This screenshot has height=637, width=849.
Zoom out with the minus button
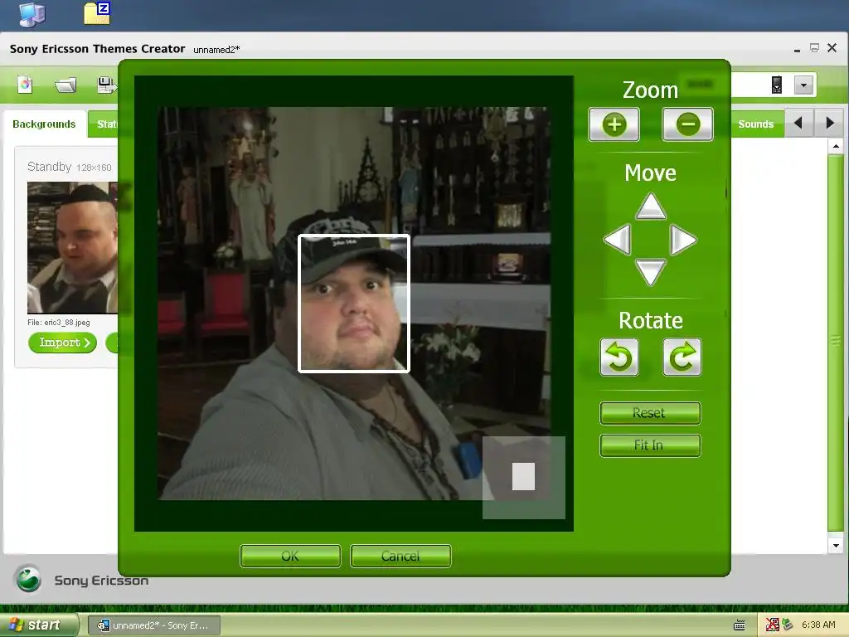tap(687, 124)
